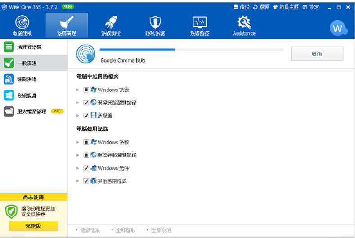
Task: Open the 電腦健檢 PC checkup radar icon
Action: (x=22, y=22)
